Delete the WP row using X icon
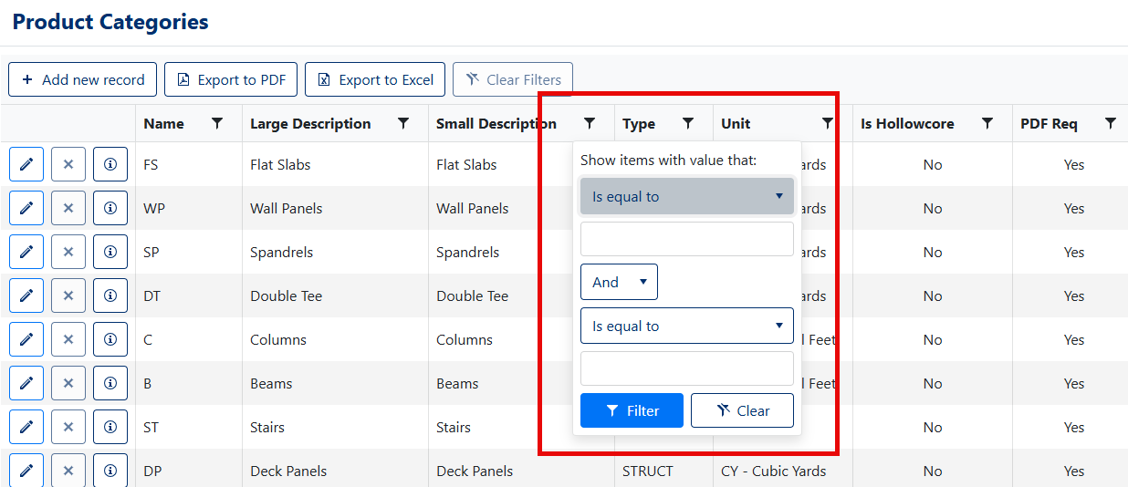Viewport: 1128px width, 487px height. coord(68,208)
